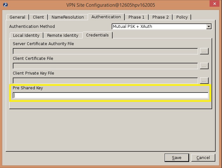This screenshot has width=222, height=168.
Task: Select the Local Identity sub-tab
Action: point(26,36)
